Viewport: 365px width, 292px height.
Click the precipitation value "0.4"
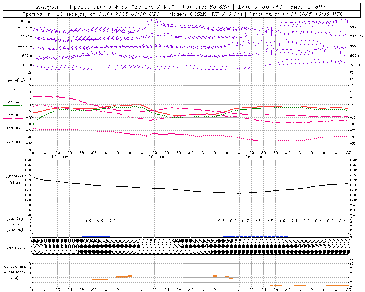point(282,221)
